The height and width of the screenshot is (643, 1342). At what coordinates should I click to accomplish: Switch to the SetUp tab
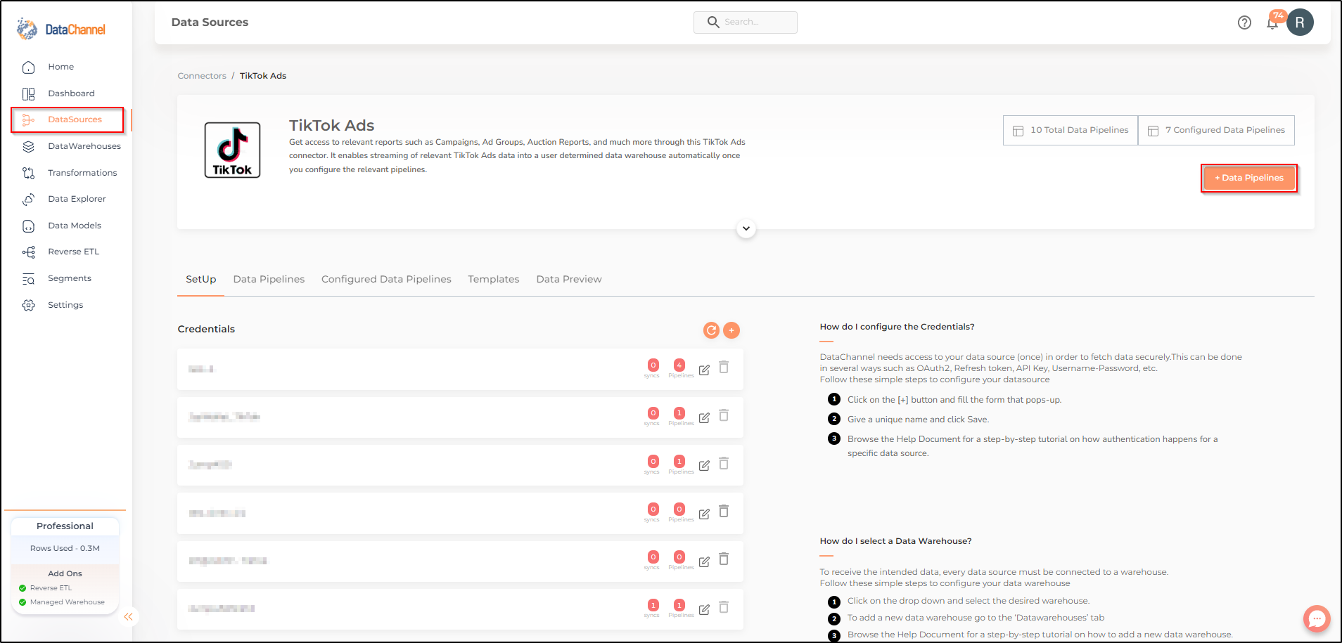pos(200,279)
